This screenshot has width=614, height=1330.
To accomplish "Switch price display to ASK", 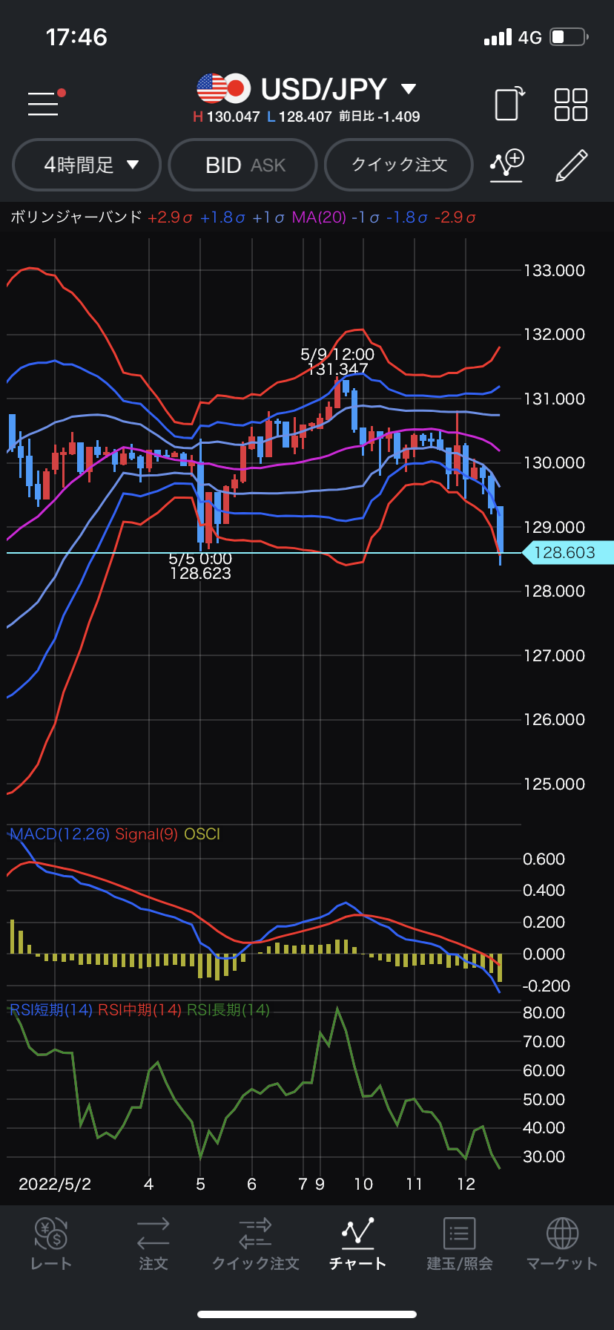I will (268, 166).
